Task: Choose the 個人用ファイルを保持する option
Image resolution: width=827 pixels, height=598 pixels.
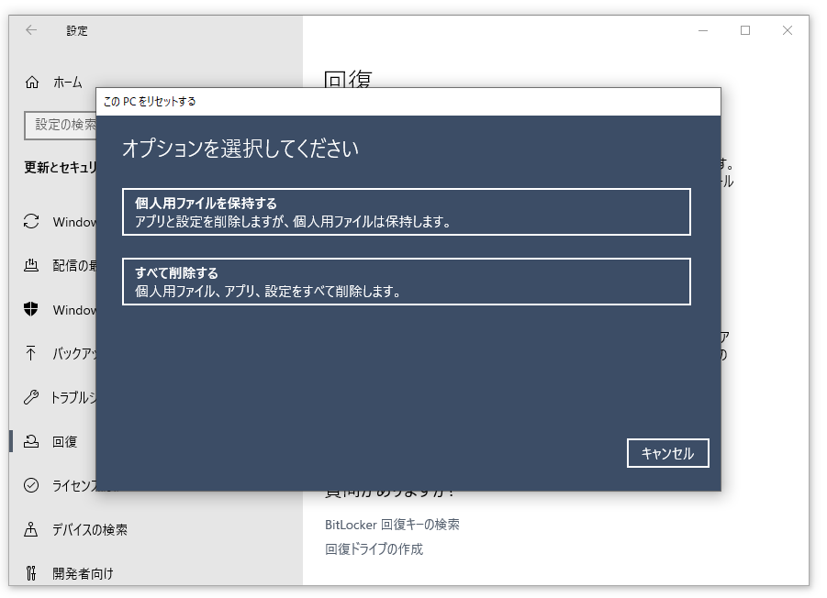Action: coord(406,212)
